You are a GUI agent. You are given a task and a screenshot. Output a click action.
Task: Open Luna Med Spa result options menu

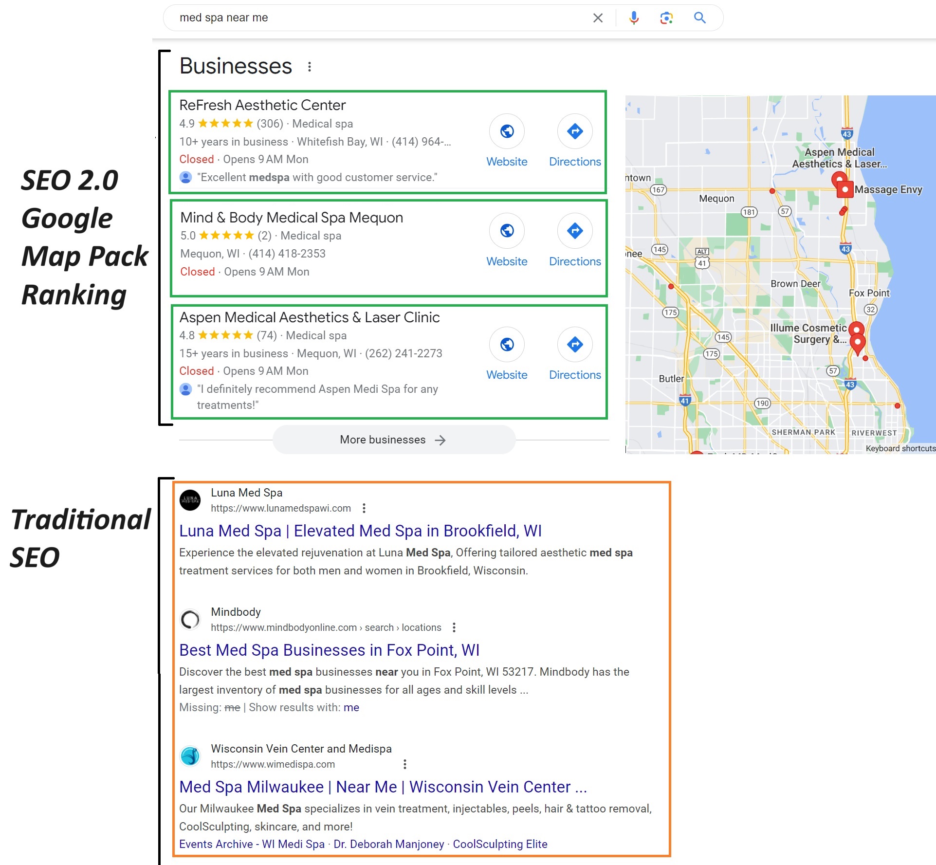364,508
